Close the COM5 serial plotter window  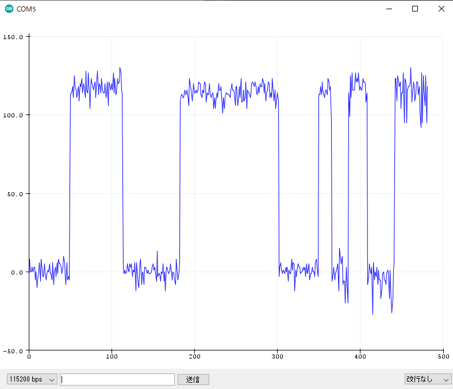tap(441, 9)
